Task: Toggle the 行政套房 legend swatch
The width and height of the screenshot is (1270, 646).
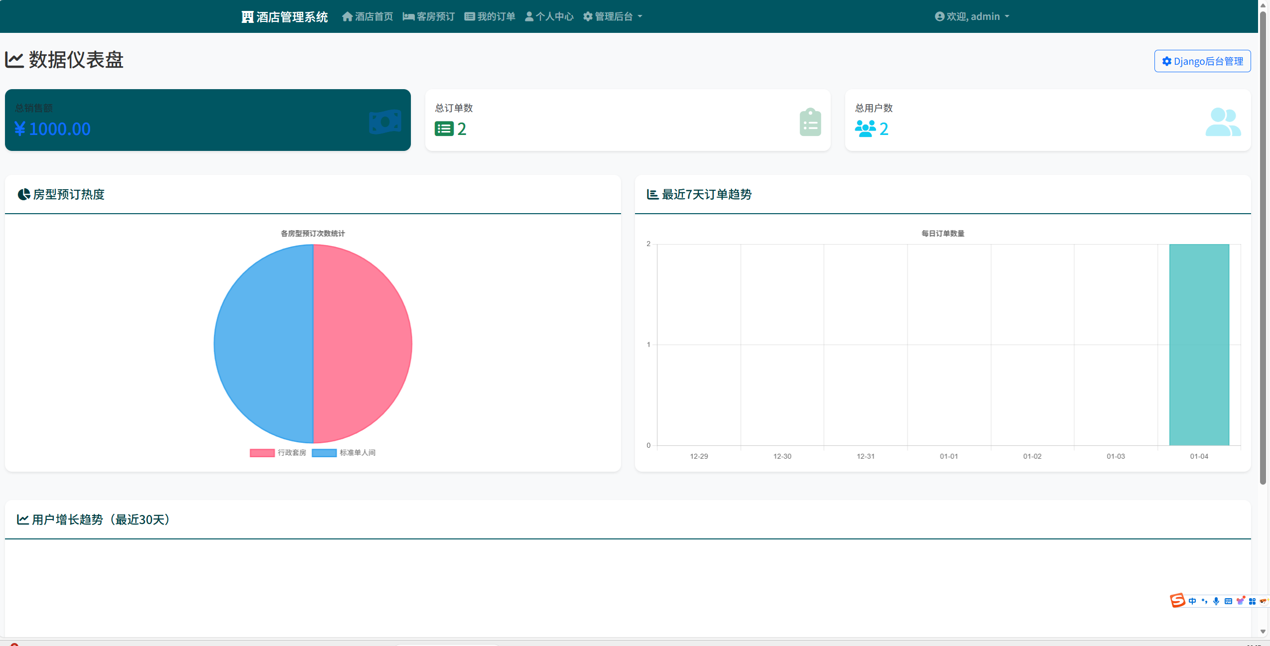Action: 262,453
